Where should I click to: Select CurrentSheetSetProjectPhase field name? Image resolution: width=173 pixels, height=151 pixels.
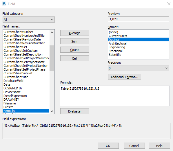pyautogui.click(x=26, y=69)
